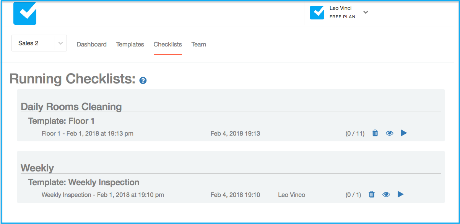Run the Floor 1 checklist
This screenshot has width=460, height=224.
(404, 133)
